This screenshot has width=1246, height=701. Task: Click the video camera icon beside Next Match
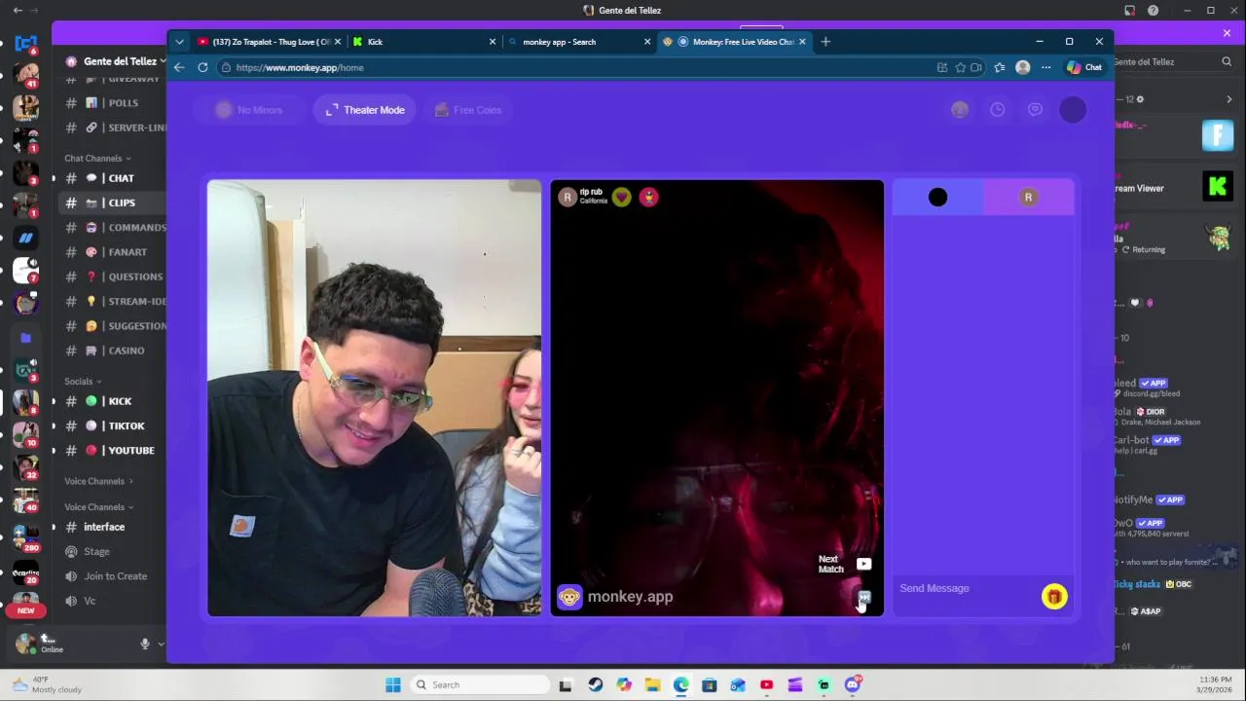[x=863, y=564]
